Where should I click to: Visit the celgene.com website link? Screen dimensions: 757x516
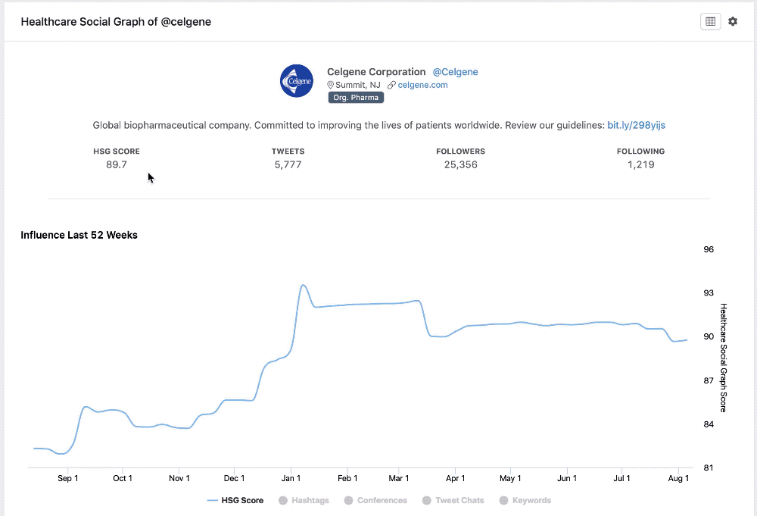[x=422, y=85]
